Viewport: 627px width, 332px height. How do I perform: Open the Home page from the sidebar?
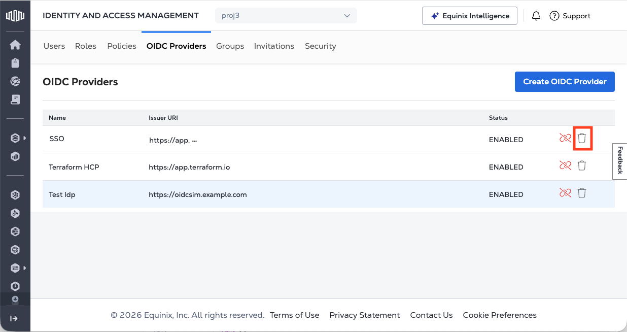coord(15,45)
